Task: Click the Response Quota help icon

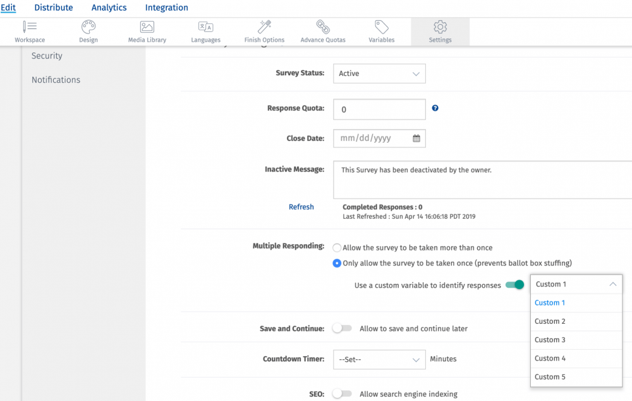Action: (x=435, y=108)
